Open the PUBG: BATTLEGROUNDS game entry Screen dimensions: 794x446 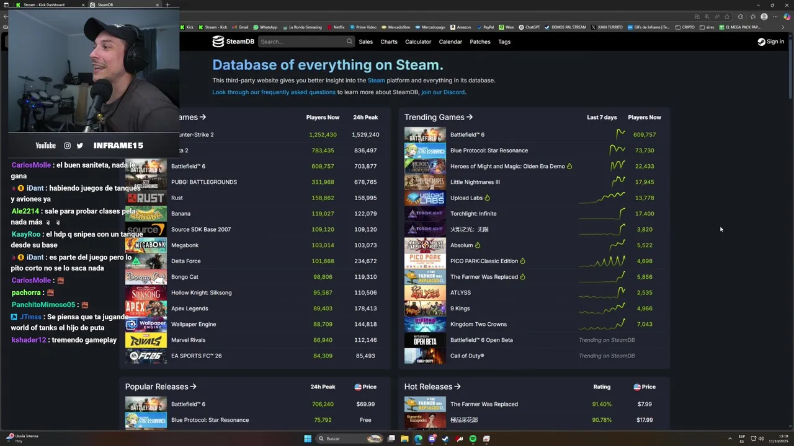pos(204,182)
